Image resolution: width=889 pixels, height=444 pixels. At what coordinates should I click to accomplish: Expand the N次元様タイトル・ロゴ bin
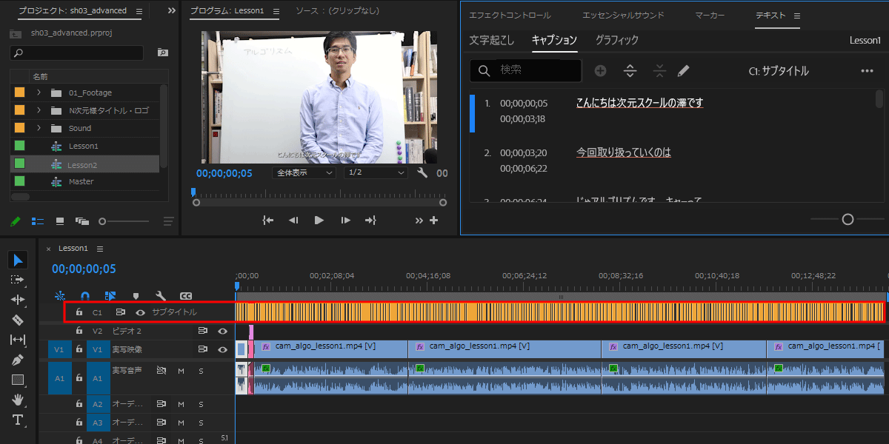tap(39, 110)
